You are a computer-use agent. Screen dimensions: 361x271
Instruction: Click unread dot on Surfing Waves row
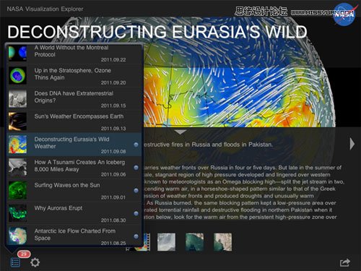coord(136,190)
